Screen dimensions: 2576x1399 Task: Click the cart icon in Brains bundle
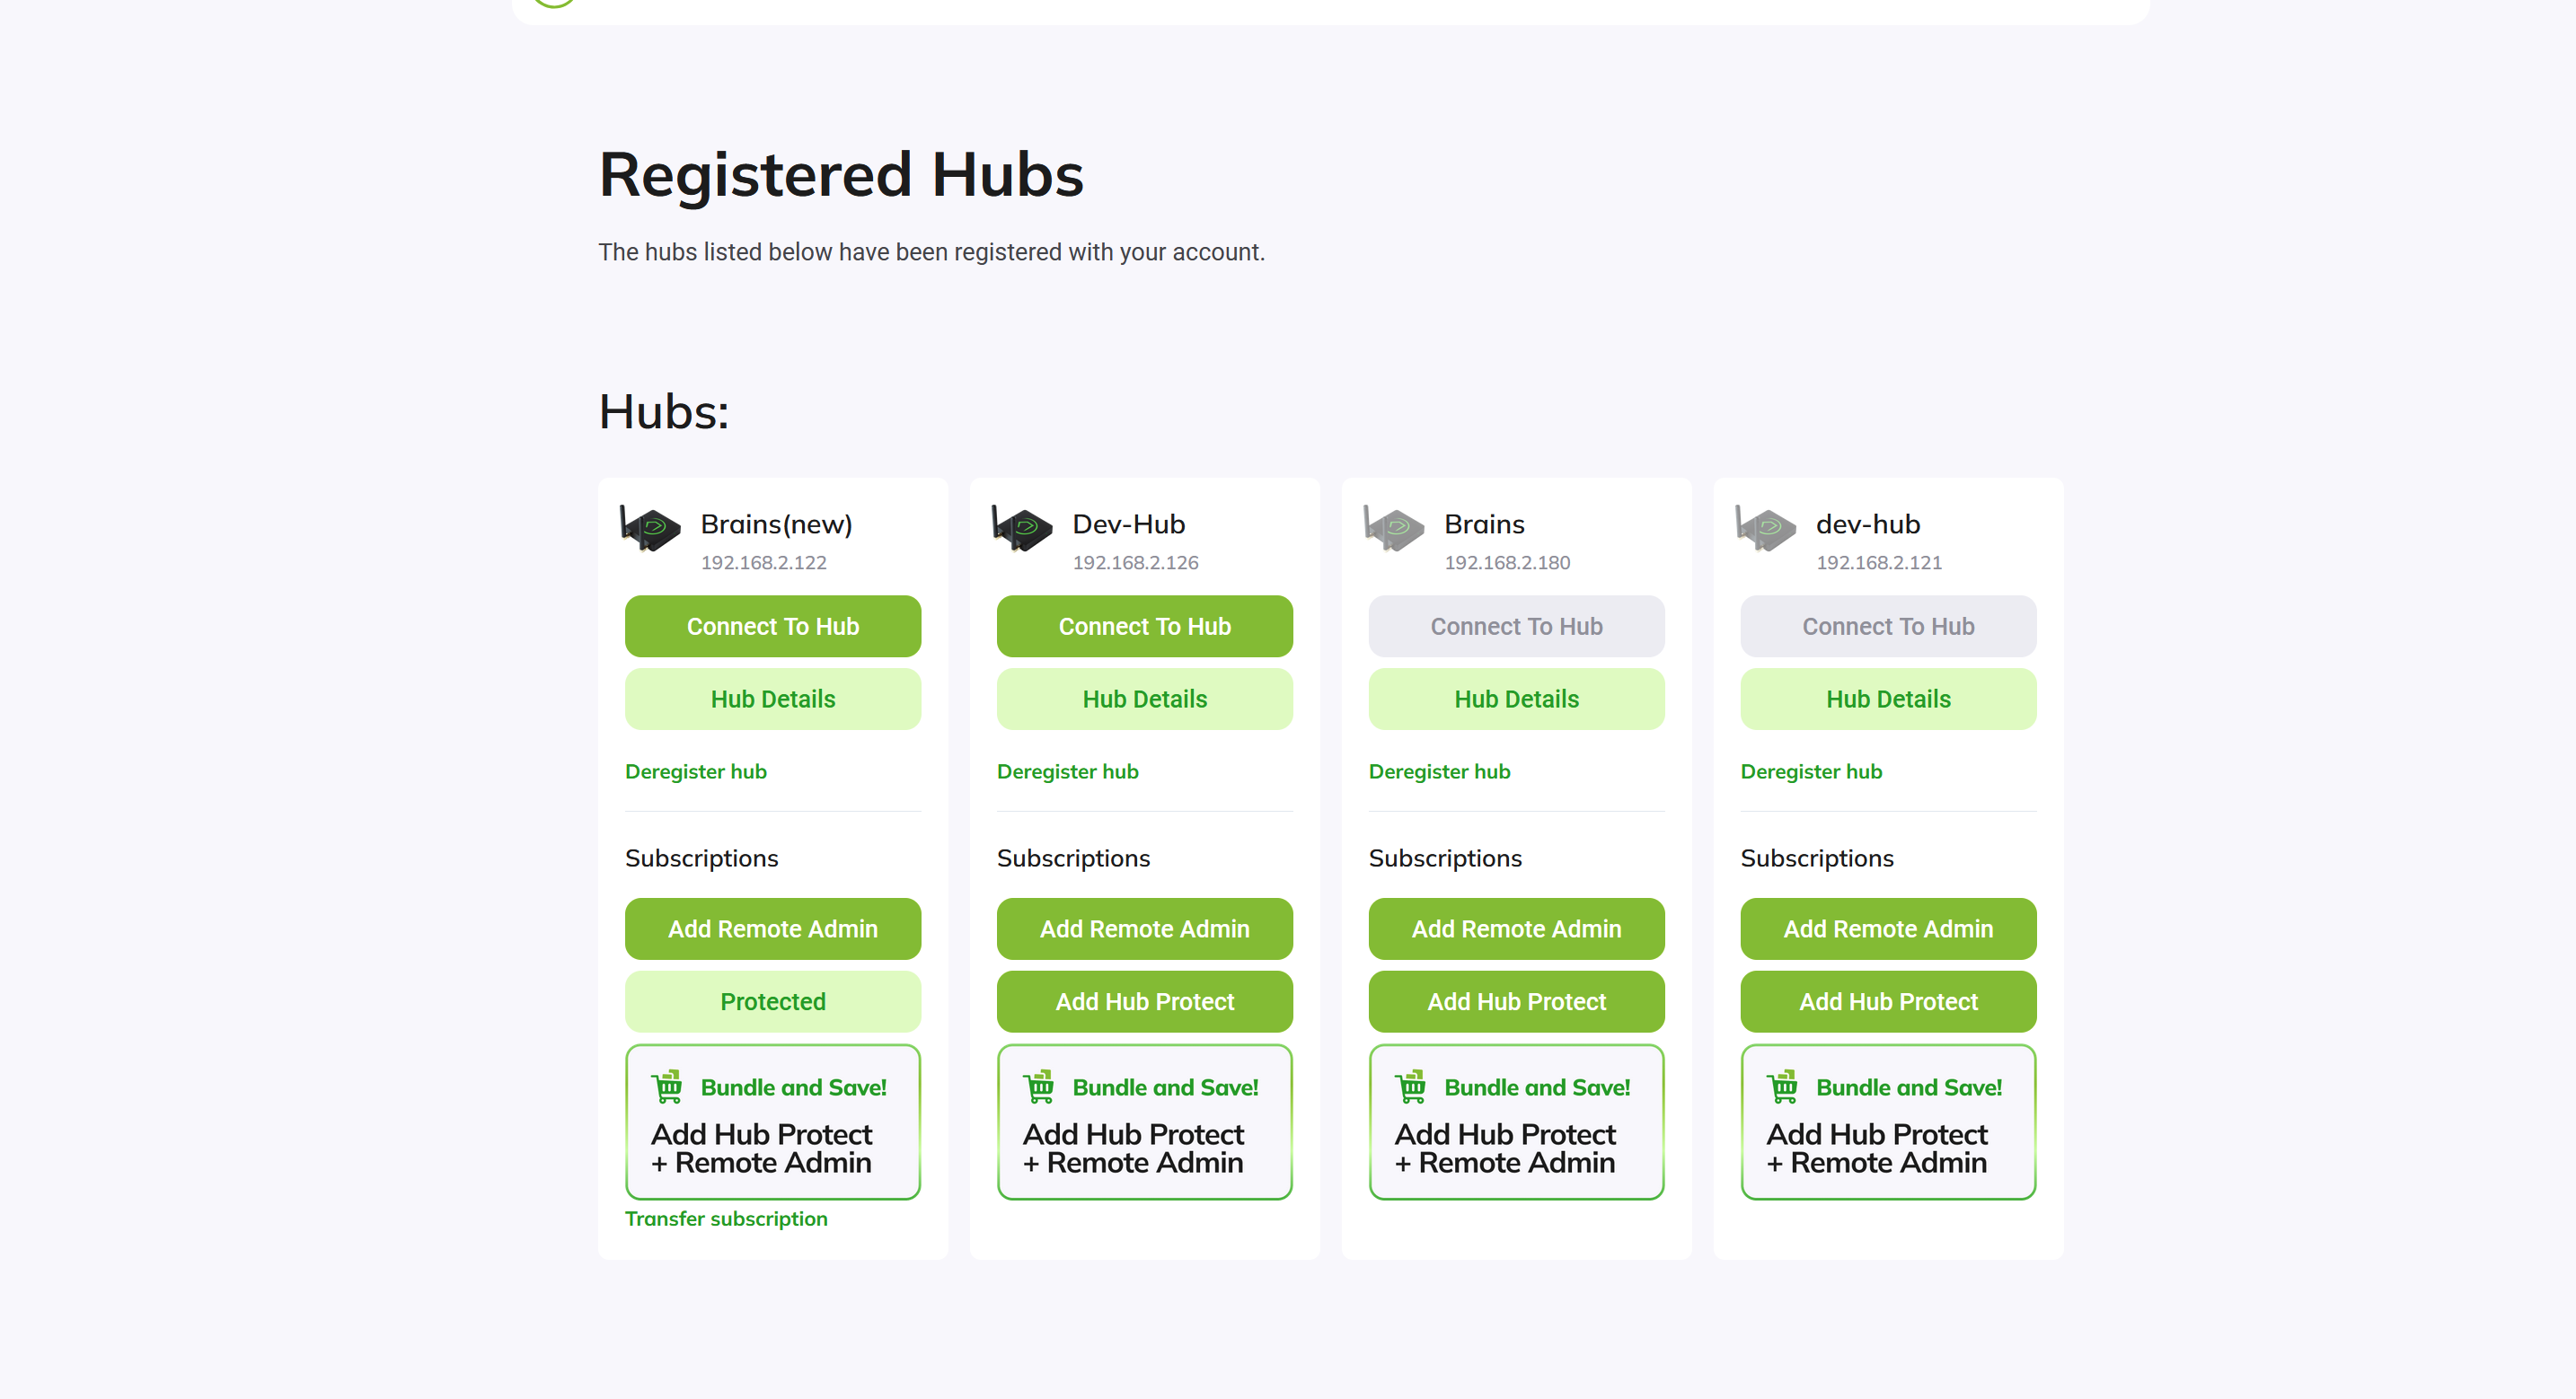tap(1411, 1086)
